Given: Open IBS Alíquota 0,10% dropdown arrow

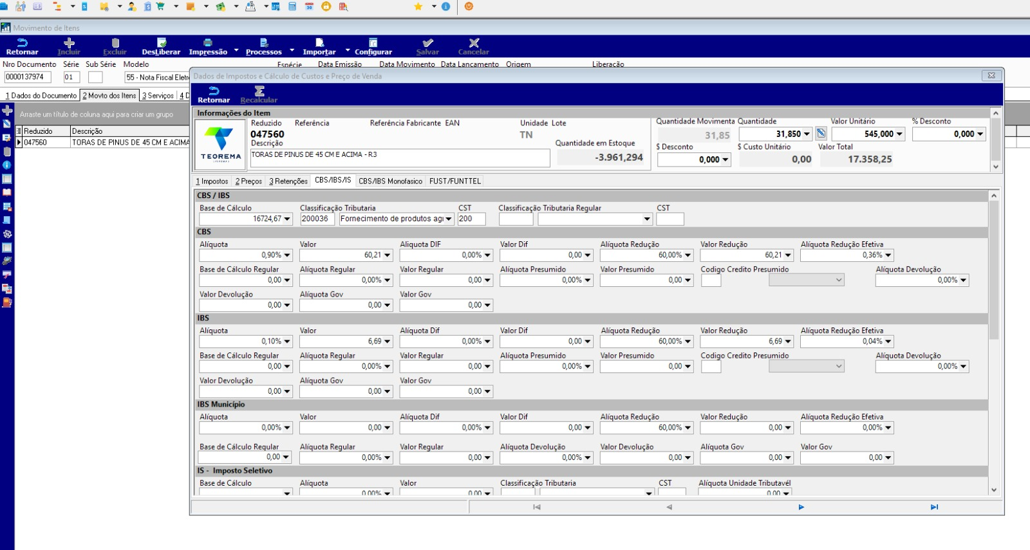Looking at the screenshot, I should pyautogui.click(x=287, y=342).
